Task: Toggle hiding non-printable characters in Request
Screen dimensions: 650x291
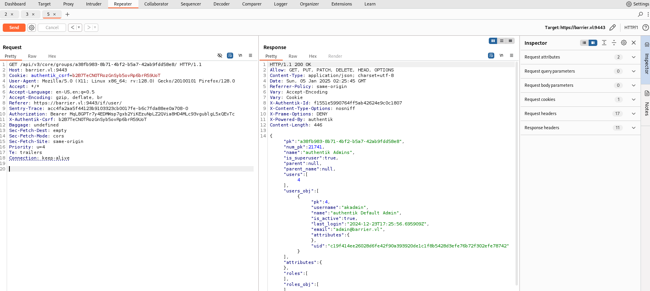Action: [220, 56]
